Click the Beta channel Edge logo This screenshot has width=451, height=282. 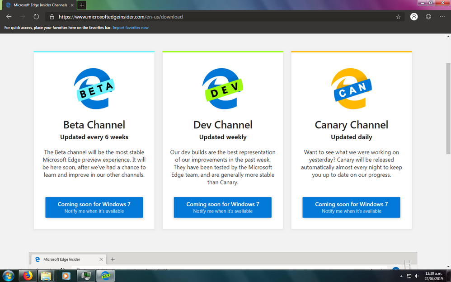click(x=94, y=89)
